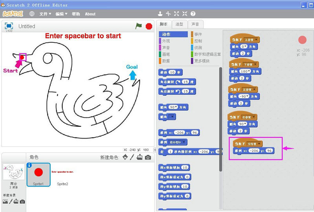
Task: Switch to the 造型 tab
Action: (179, 24)
